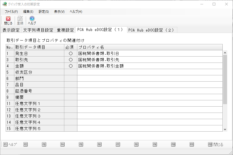Click the F8 function key icon
Image resolution: width=233 pixels, height=155 pixels.
(136, 144)
